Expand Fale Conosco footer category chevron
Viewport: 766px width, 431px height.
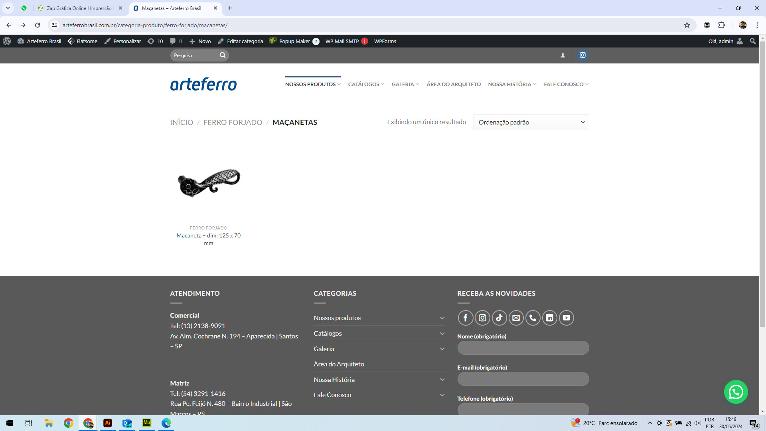[x=442, y=395]
